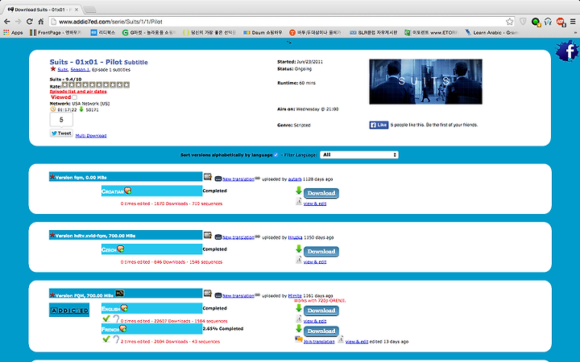Click the green circle extension icon
This screenshot has width=580, height=362.
(x=536, y=22)
